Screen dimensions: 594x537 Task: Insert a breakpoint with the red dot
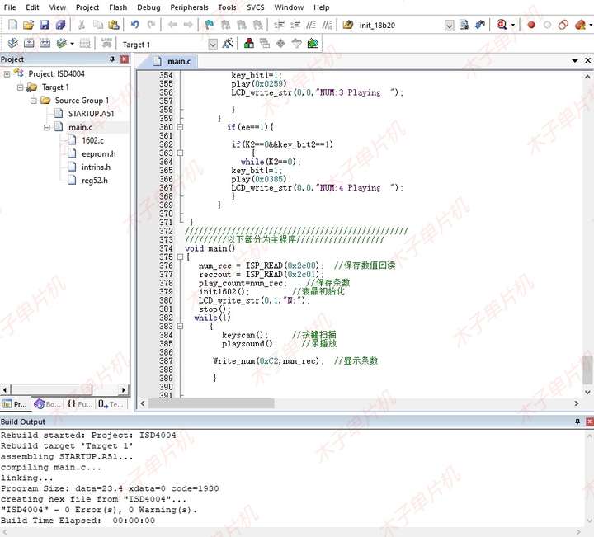[531, 25]
